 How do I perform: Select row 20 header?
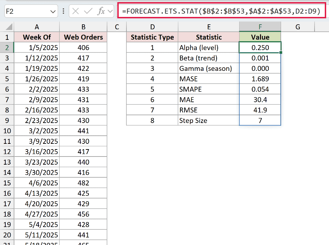(7, 235)
